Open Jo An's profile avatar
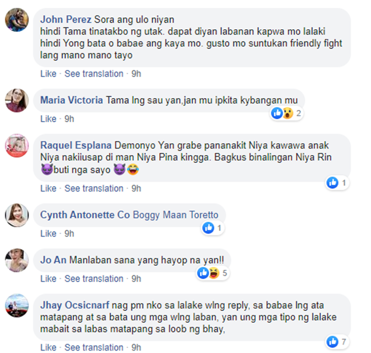371x353 pixels. [17, 260]
